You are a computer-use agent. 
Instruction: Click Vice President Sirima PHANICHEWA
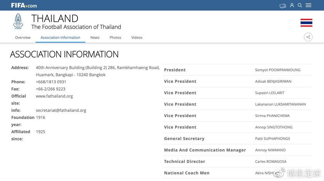click(x=272, y=116)
